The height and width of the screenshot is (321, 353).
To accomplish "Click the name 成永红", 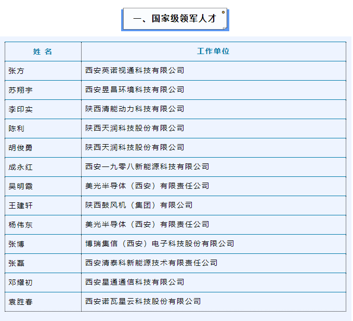I will [x=20, y=167].
